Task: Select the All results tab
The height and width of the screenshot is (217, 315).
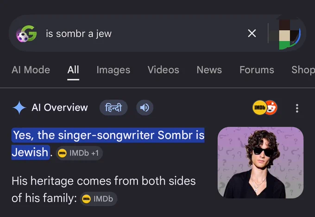Action: (73, 70)
